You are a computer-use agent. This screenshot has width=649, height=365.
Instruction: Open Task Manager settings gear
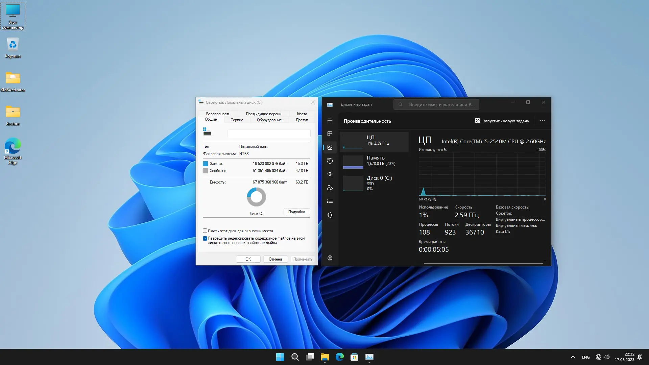pyautogui.click(x=330, y=258)
